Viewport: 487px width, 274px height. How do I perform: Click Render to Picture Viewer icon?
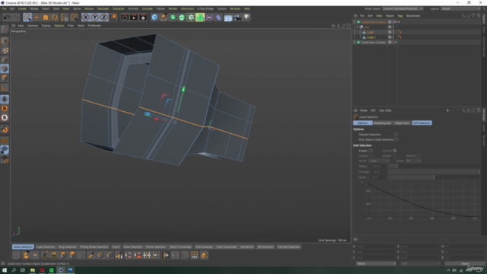pos(134,18)
